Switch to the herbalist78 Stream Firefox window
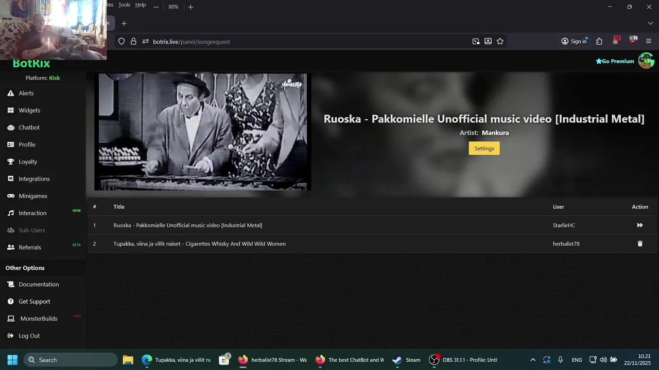 pyautogui.click(x=272, y=360)
